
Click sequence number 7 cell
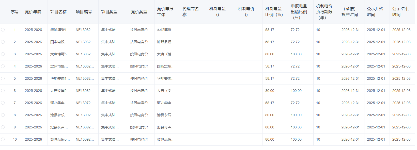pyautogui.click(x=15, y=103)
